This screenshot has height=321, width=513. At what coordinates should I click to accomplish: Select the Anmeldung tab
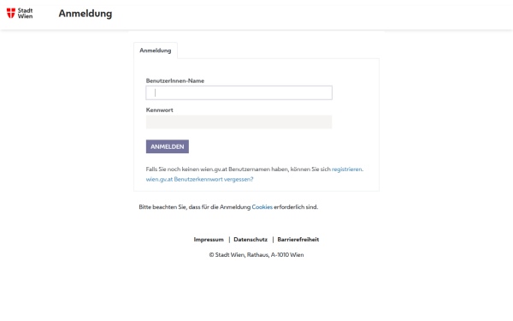pyautogui.click(x=156, y=51)
